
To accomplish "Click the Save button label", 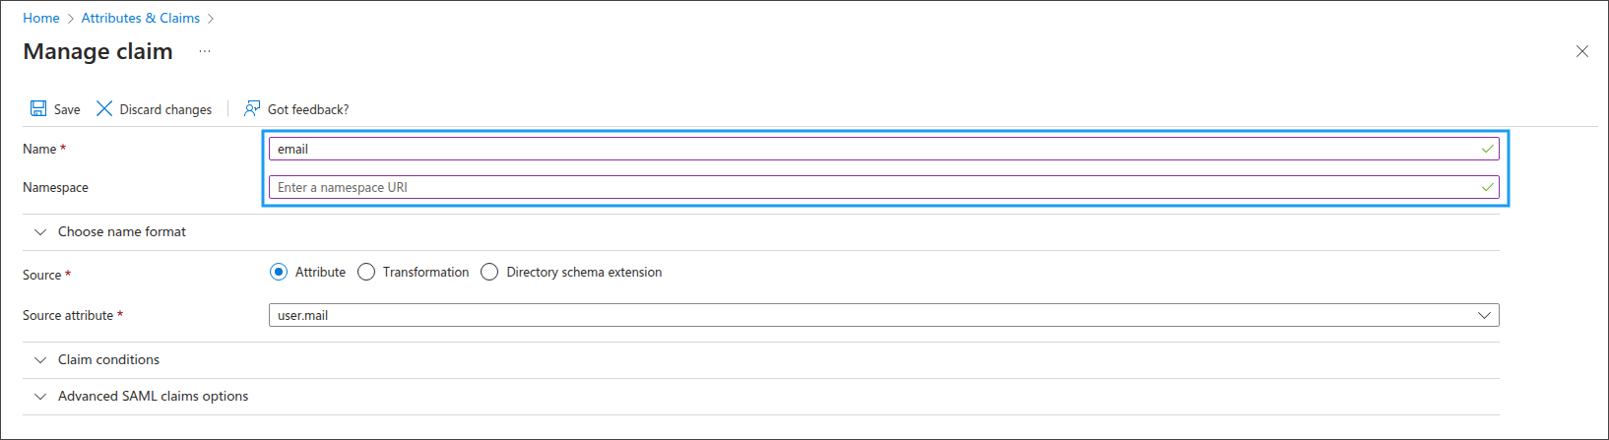I will pyautogui.click(x=67, y=109).
